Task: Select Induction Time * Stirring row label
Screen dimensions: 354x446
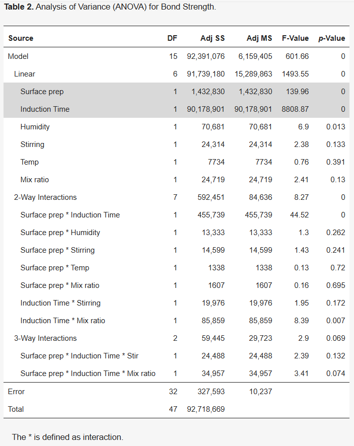Action: 60,303
